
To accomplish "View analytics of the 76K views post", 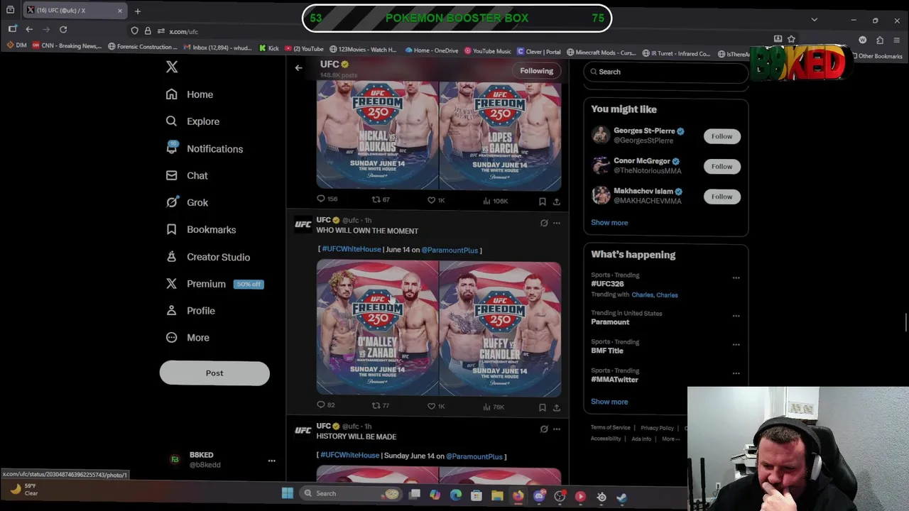I will click(494, 407).
